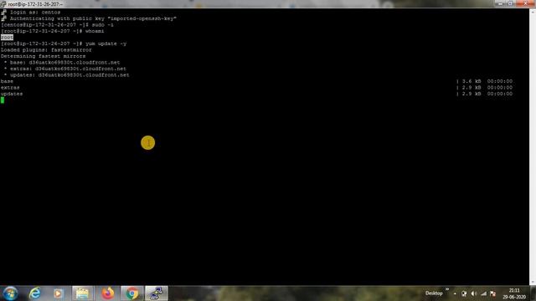This screenshot has width=536, height=301.
Task: Click the PuTTY window title text
Action: [35, 4]
